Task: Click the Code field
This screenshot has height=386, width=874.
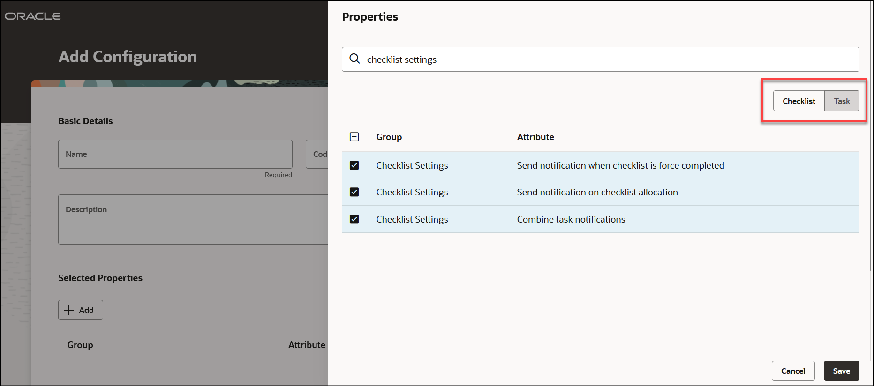Action: coord(317,154)
